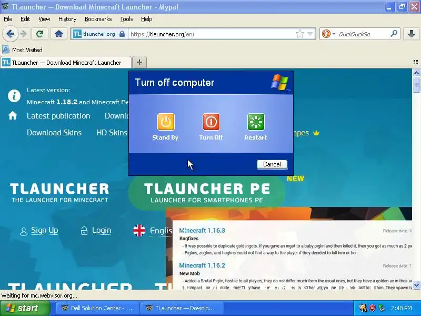Click the UK flag language icon

(139, 231)
